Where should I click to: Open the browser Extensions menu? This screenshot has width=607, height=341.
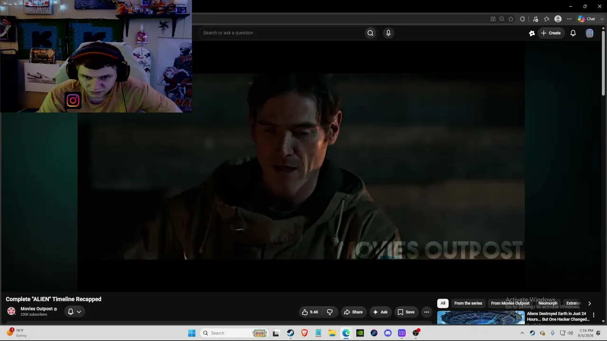[x=522, y=19]
